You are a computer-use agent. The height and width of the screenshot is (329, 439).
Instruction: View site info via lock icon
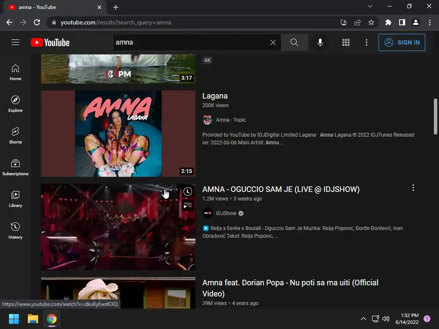[x=54, y=22]
